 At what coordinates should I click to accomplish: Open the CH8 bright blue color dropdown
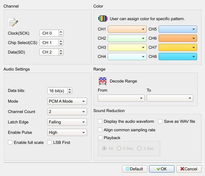pos(178,57)
